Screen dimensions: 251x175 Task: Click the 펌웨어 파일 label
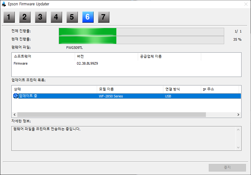click(21, 47)
